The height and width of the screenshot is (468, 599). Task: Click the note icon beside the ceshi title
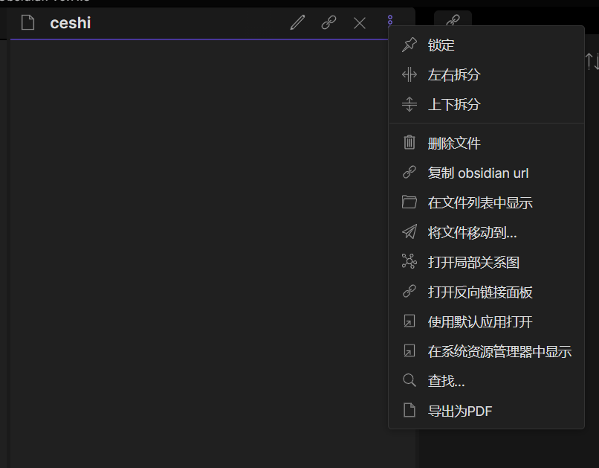tap(27, 22)
